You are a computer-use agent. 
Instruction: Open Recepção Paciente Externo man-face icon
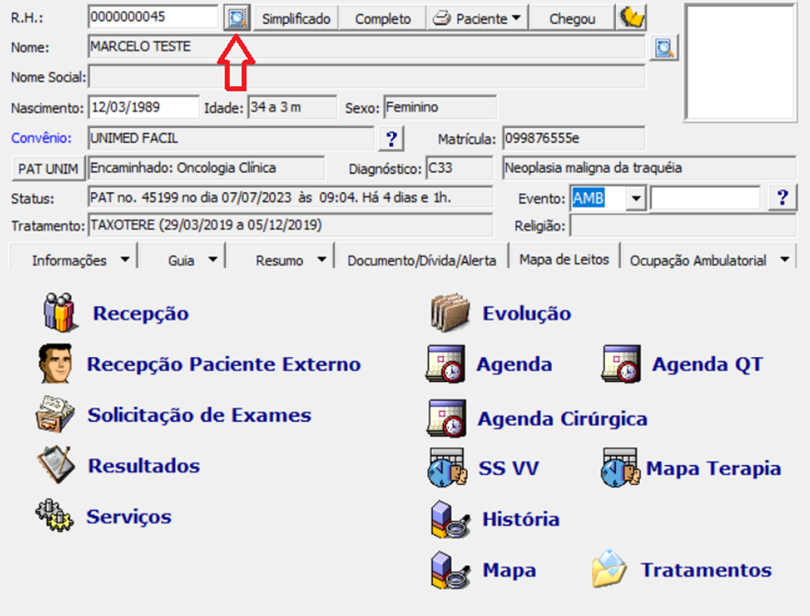55,363
